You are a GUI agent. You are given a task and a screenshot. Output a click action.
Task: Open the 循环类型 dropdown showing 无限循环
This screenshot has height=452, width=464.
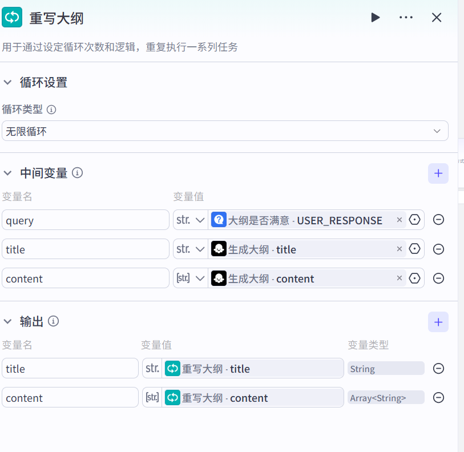[225, 131]
